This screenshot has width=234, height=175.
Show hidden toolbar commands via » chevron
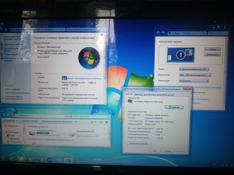(76, 121)
